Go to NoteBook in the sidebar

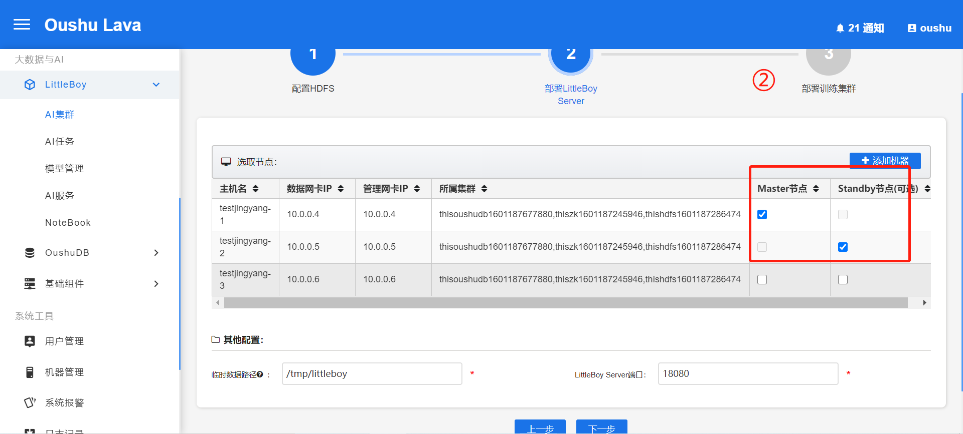pos(68,223)
